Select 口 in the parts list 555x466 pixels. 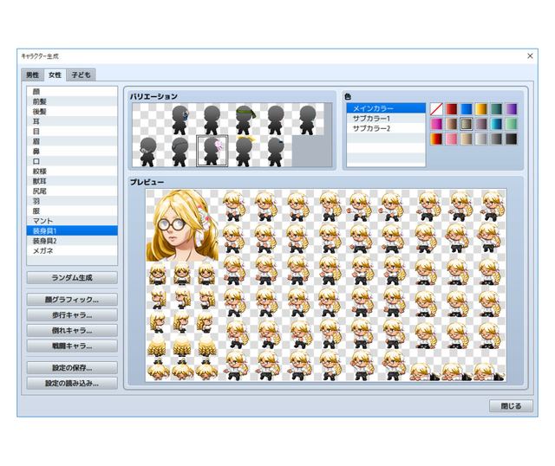pos(72,161)
